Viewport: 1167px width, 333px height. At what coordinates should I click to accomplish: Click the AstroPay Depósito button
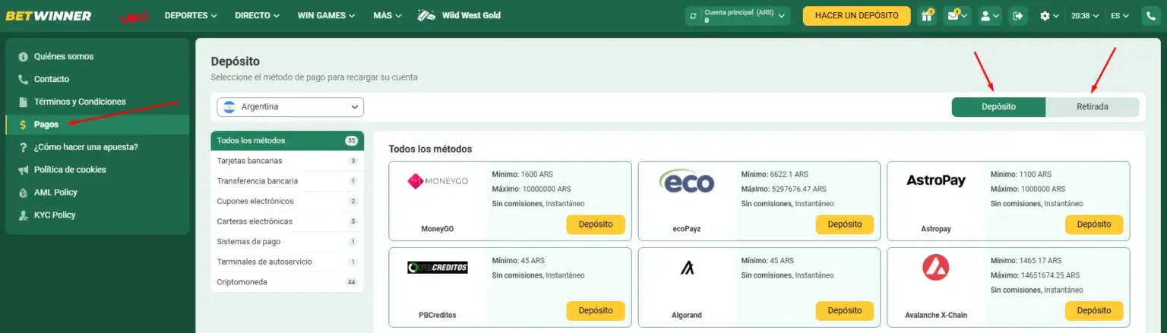point(1093,225)
